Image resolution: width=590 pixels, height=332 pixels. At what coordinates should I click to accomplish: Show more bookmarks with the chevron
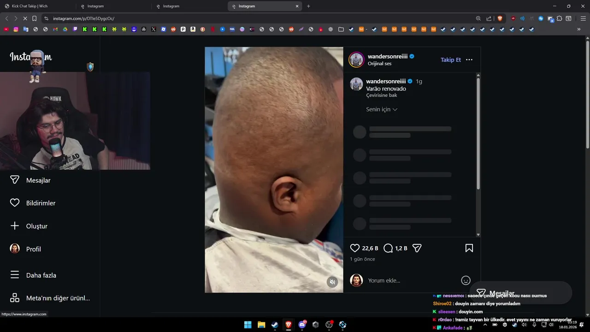[x=579, y=29]
